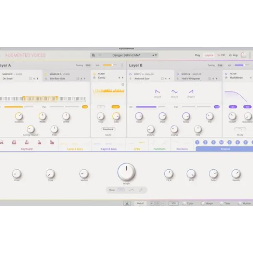The image size is (253, 254).
Task: Open the Macros tab
Action: (225, 149)
